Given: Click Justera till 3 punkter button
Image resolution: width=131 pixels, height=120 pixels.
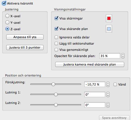Looking at the screenshot, I should coord(25,47).
